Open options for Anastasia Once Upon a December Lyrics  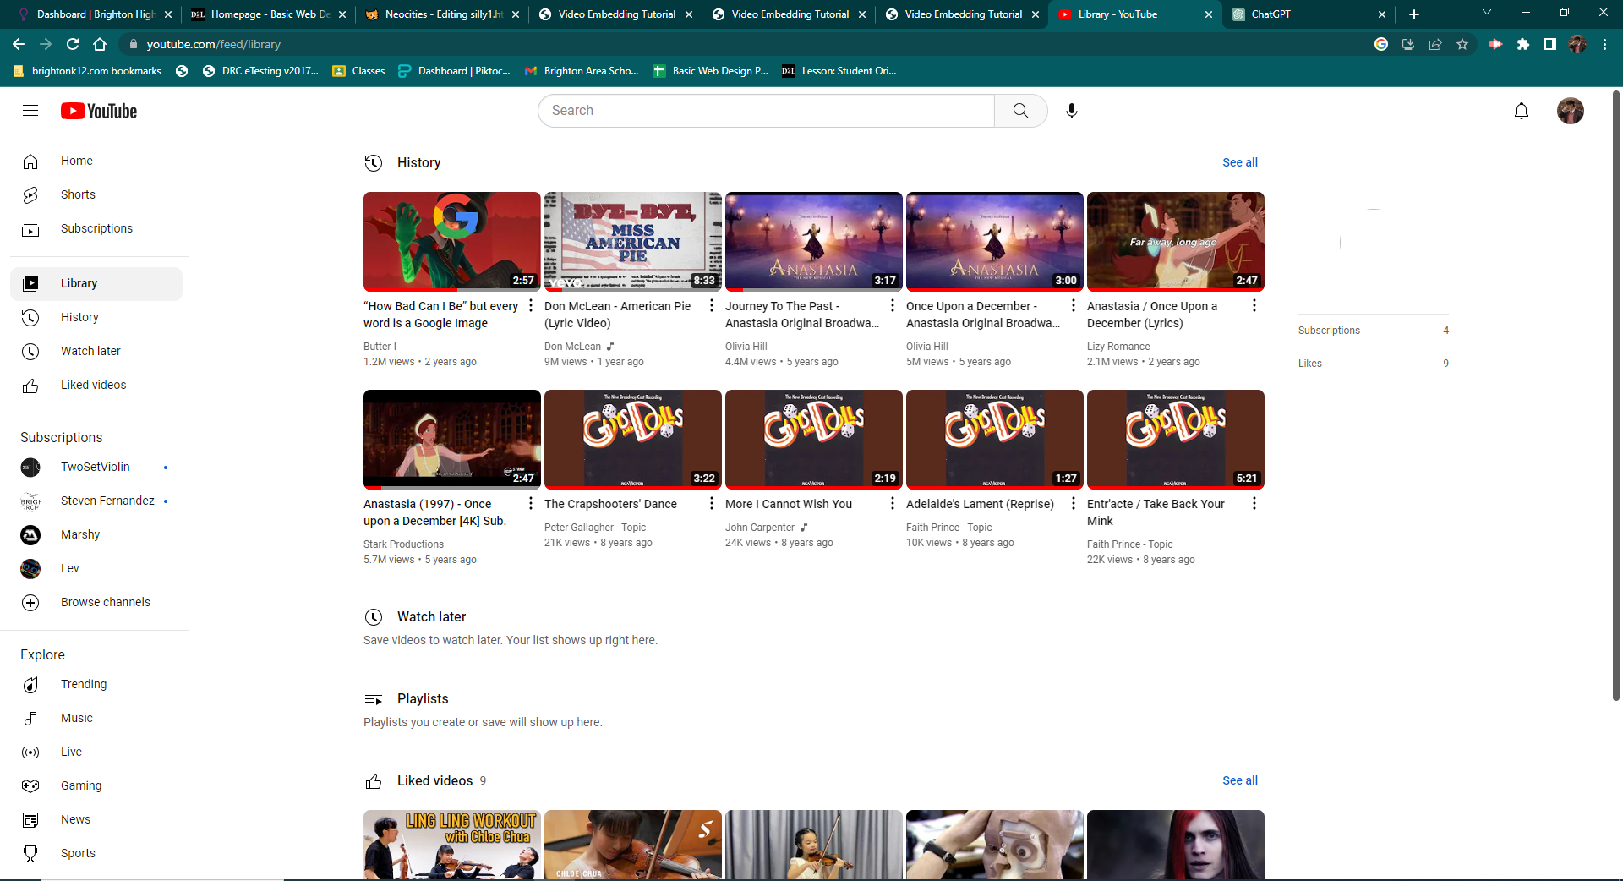1254,306
